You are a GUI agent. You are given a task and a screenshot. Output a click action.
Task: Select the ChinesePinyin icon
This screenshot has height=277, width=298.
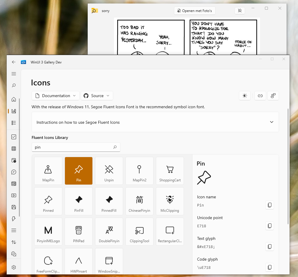click(x=139, y=201)
